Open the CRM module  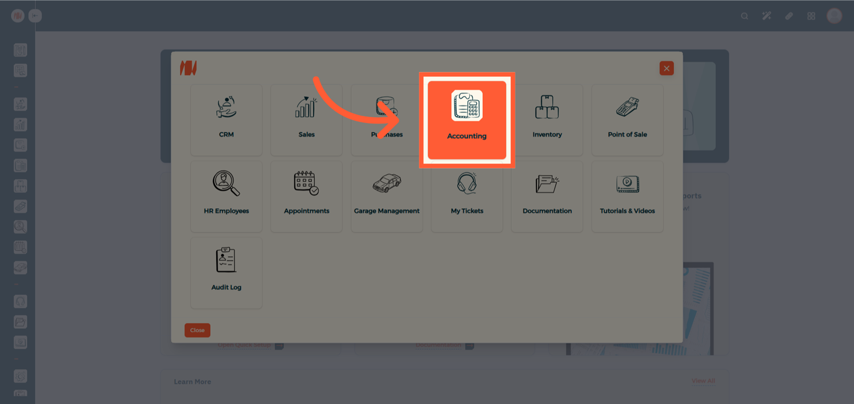(x=226, y=119)
